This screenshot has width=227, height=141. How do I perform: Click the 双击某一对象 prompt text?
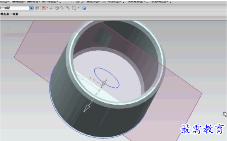9,14
